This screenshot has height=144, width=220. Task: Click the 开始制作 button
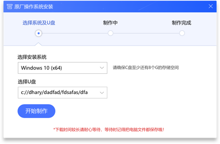pyautogui.click(x=37, y=111)
